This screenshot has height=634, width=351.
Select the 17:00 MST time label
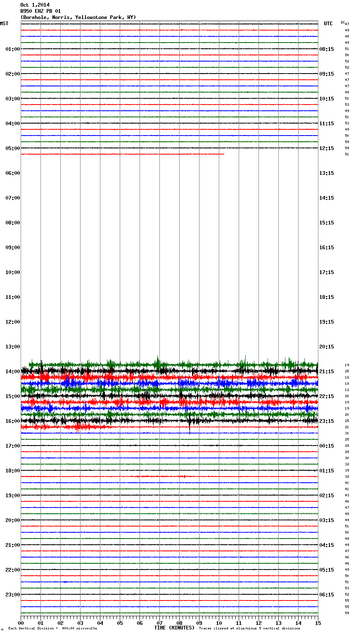pos(13,446)
